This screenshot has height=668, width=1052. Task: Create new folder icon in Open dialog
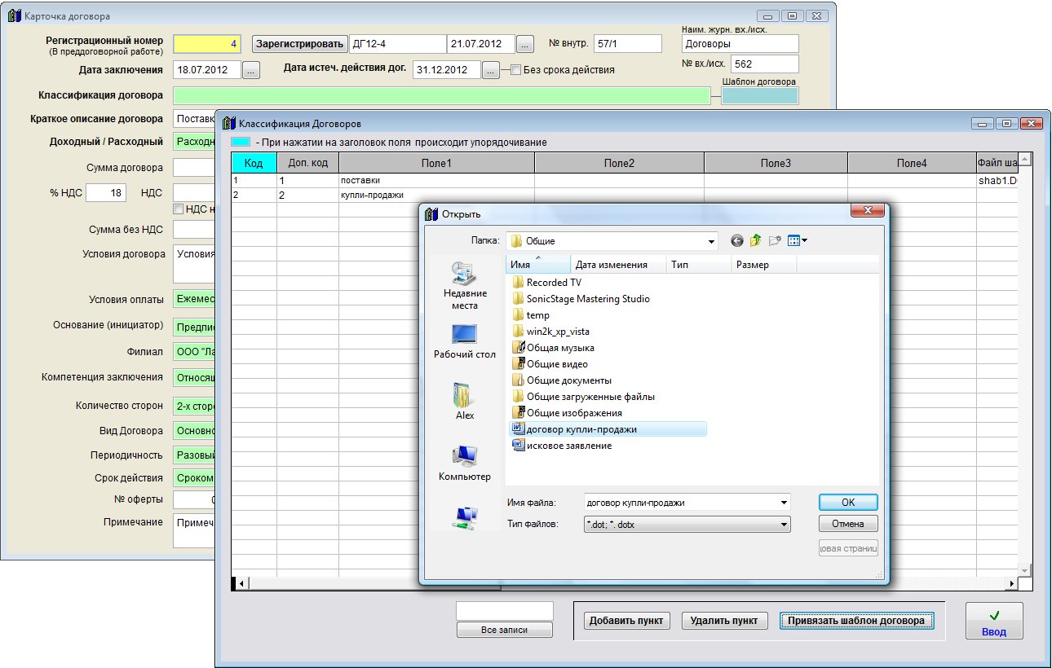775,241
